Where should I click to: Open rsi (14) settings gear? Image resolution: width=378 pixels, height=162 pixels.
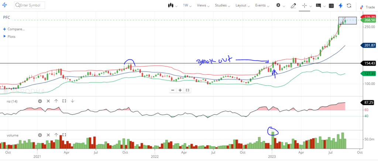pyautogui.click(x=40, y=101)
